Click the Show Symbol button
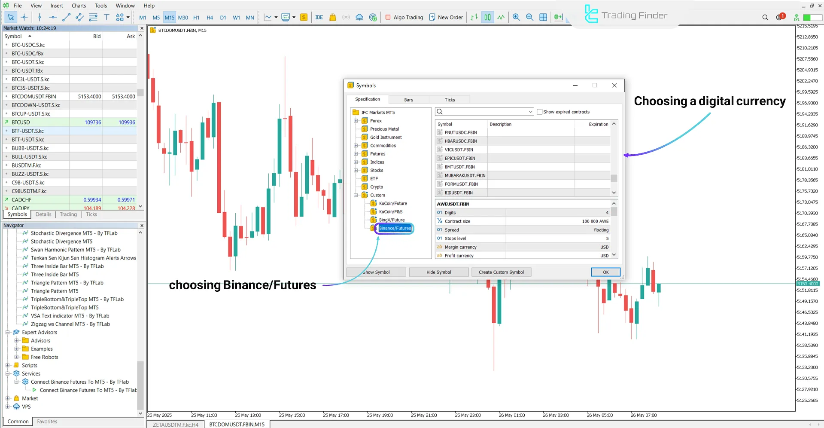824x428 pixels. coord(376,272)
